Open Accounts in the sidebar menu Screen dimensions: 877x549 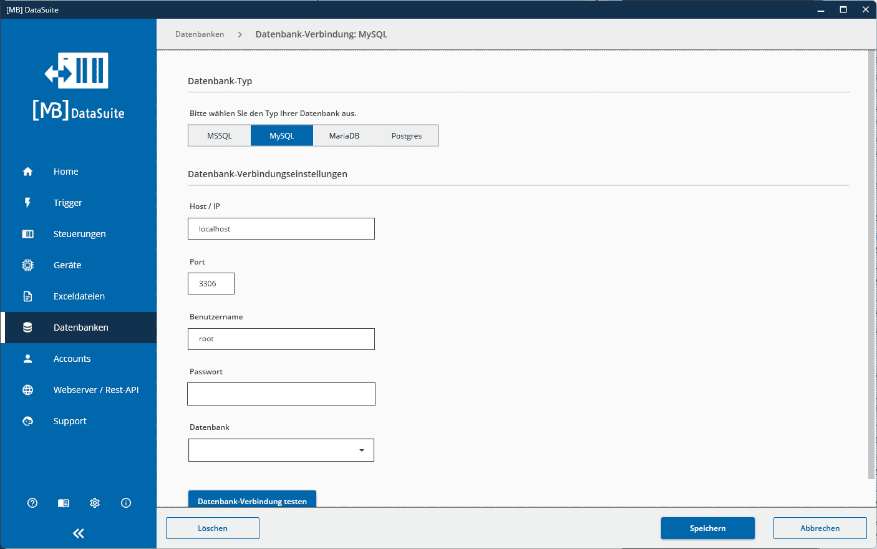click(x=72, y=359)
